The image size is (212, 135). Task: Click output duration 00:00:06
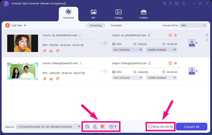click(172, 44)
